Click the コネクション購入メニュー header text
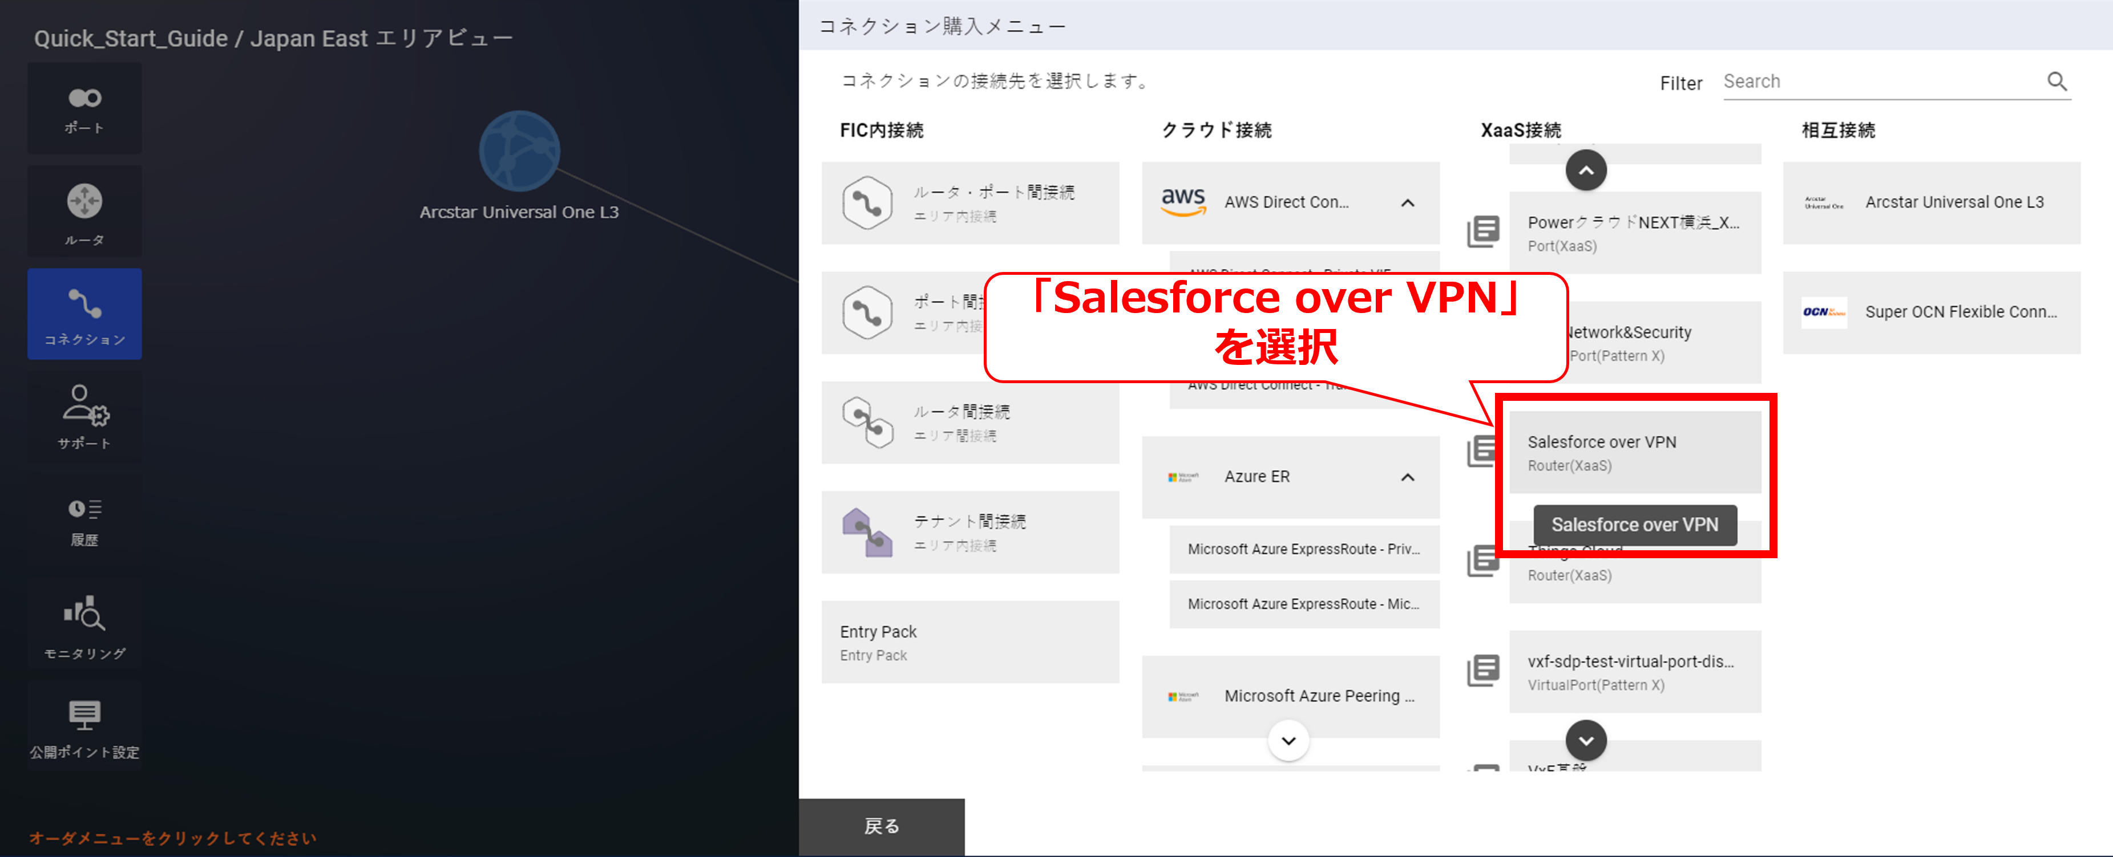This screenshot has width=2113, height=857. pyautogui.click(x=943, y=26)
